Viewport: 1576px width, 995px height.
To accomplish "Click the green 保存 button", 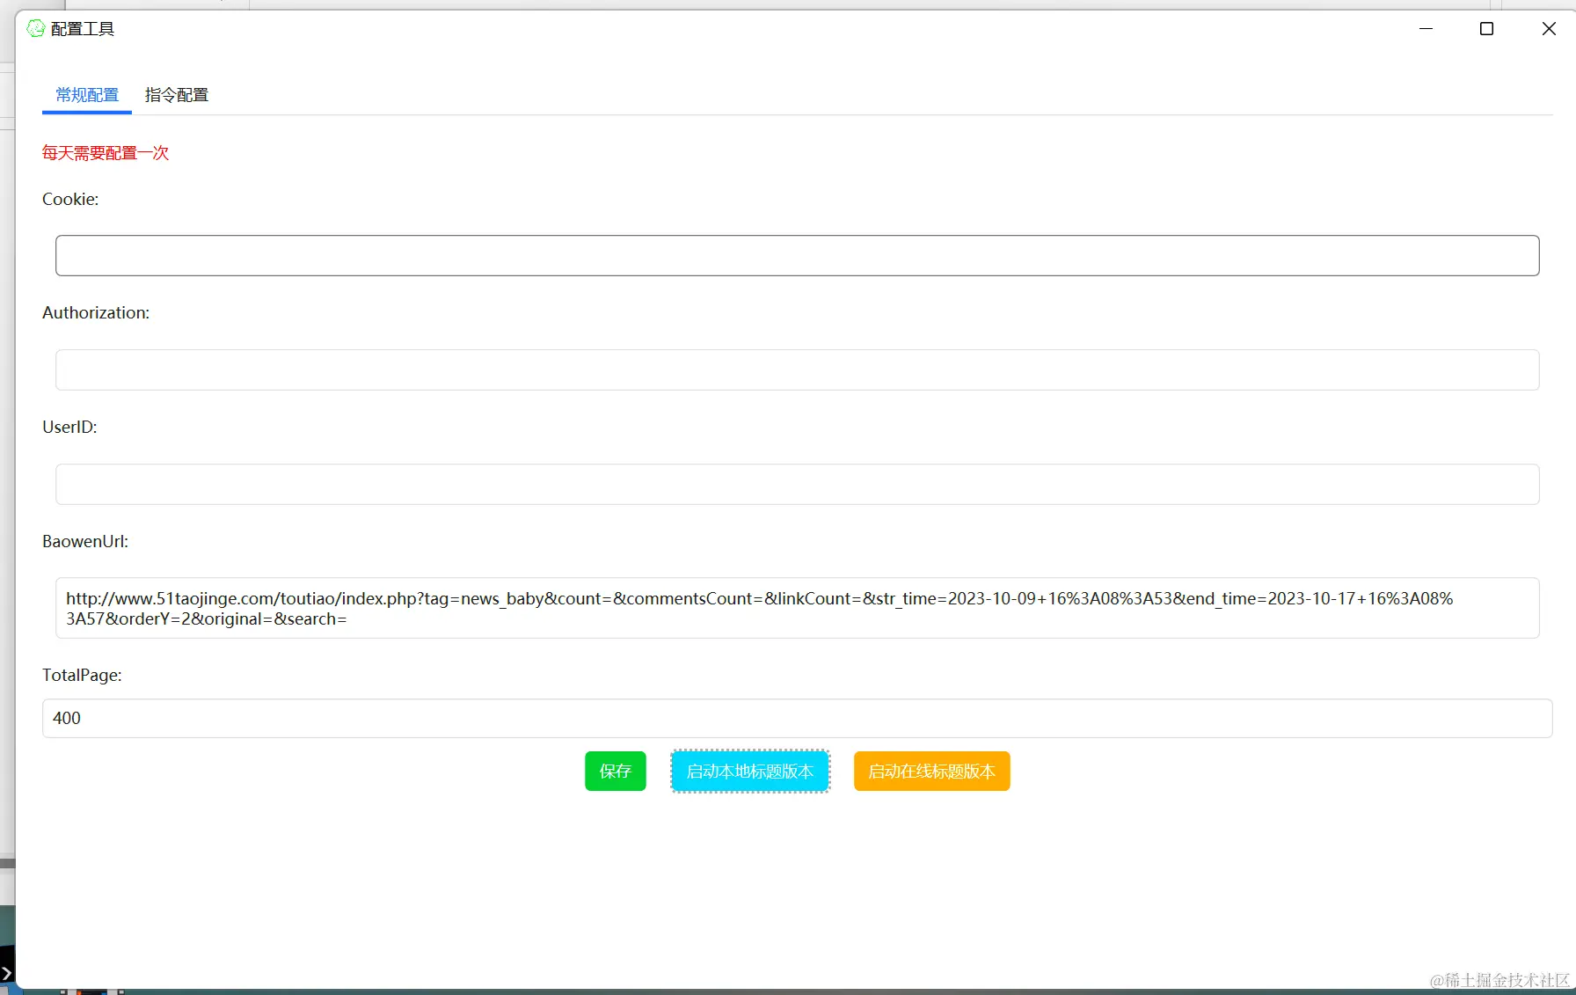I will coord(616,772).
